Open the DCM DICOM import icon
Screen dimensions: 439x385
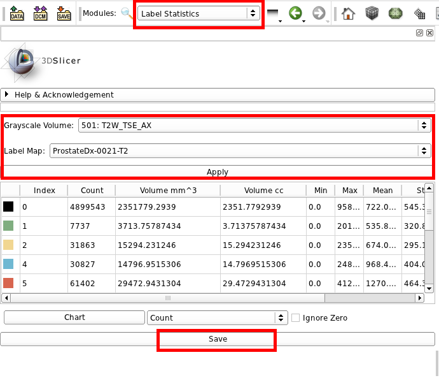pyautogui.click(x=40, y=13)
